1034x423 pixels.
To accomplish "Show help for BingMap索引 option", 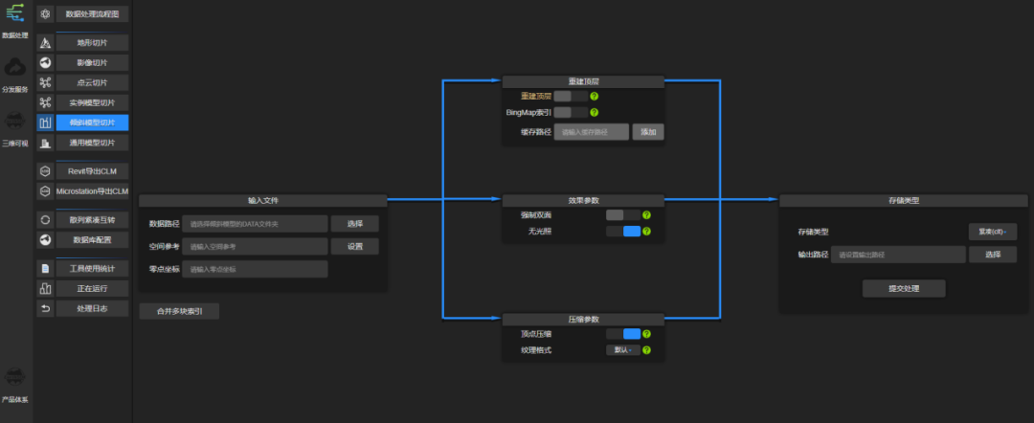I will pos(594,113).
